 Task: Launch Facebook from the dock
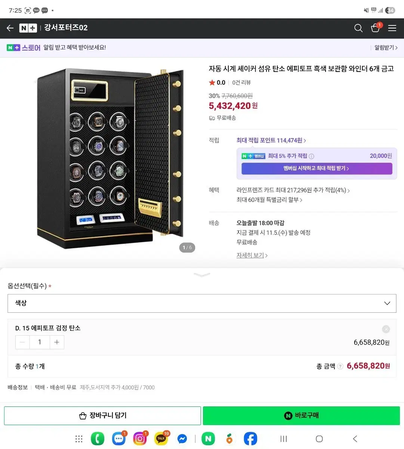click(250, 438)
